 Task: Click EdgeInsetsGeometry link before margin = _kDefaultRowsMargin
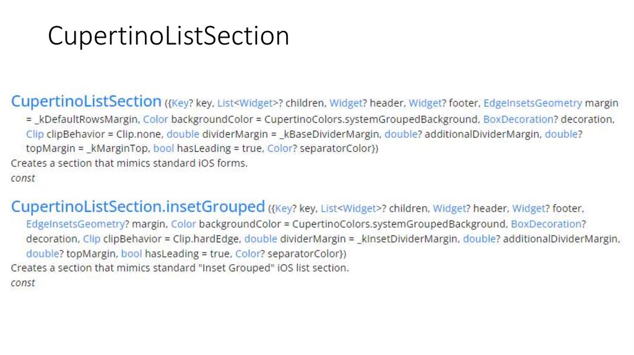532,103
